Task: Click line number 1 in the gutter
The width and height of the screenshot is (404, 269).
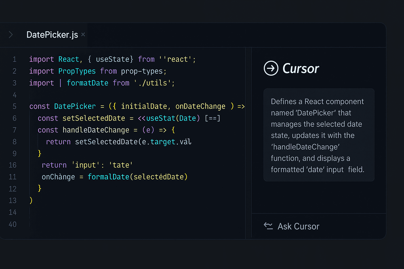Action: click(x=14, y=59)
